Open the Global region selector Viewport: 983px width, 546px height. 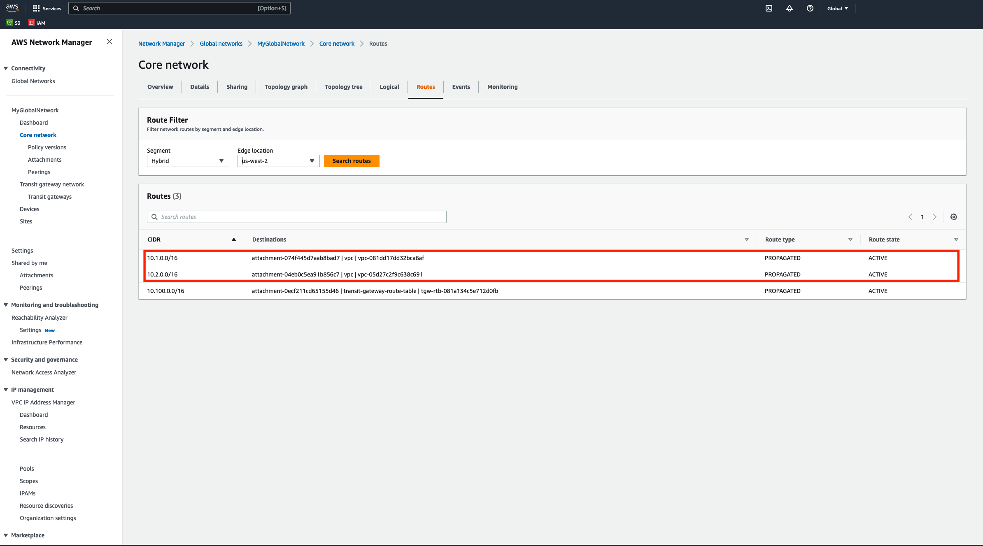click(x=837, y=8)
